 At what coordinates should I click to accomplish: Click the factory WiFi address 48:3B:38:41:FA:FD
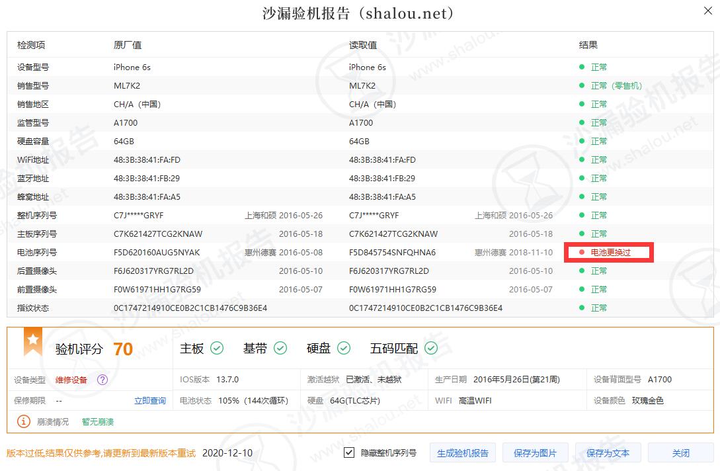click(147, 160)
